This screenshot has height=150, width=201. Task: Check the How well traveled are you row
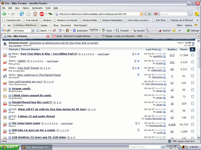pyautogui.click(x=192, y=83)
